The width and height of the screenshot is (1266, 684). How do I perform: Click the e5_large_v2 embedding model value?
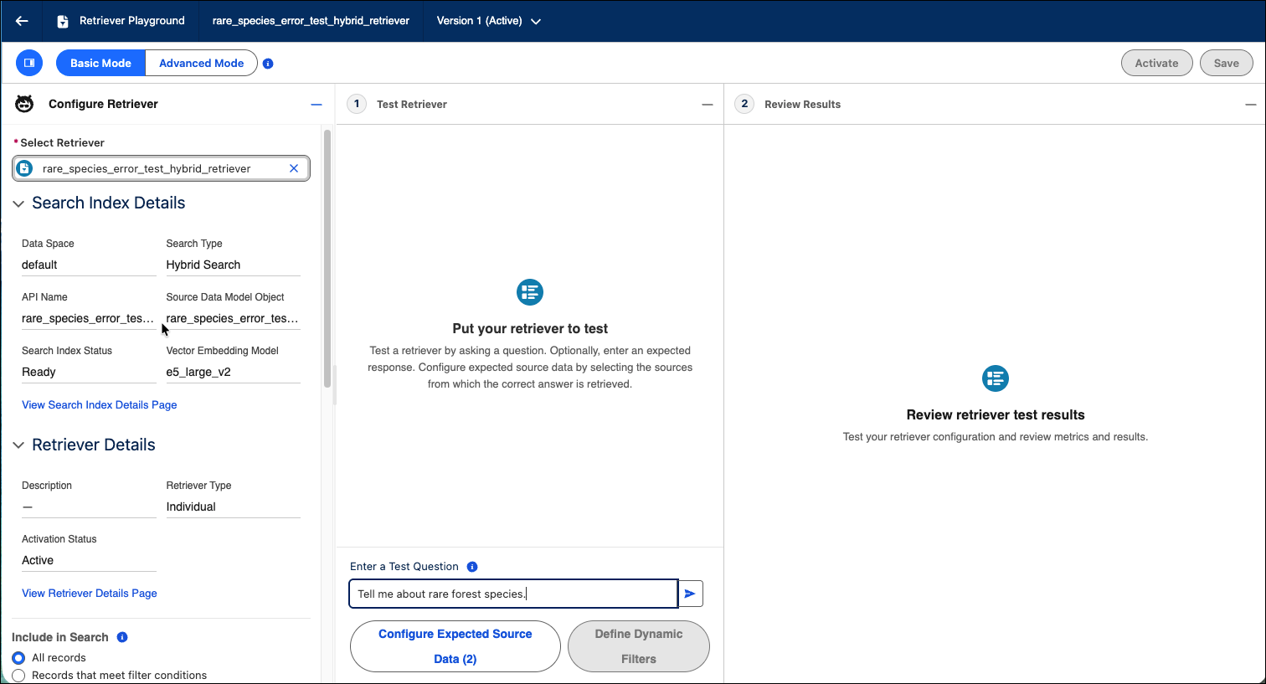point(198,372)
